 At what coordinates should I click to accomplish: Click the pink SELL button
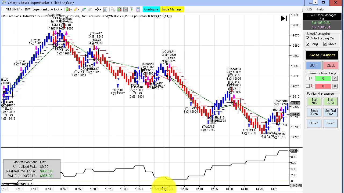click(x=331, y=66)
